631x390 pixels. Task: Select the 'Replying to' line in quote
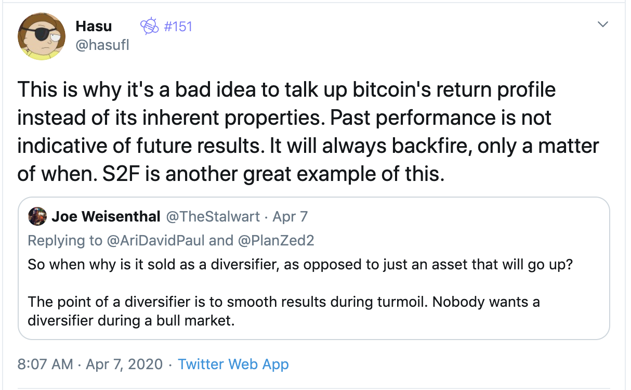[x=172, y=240]
